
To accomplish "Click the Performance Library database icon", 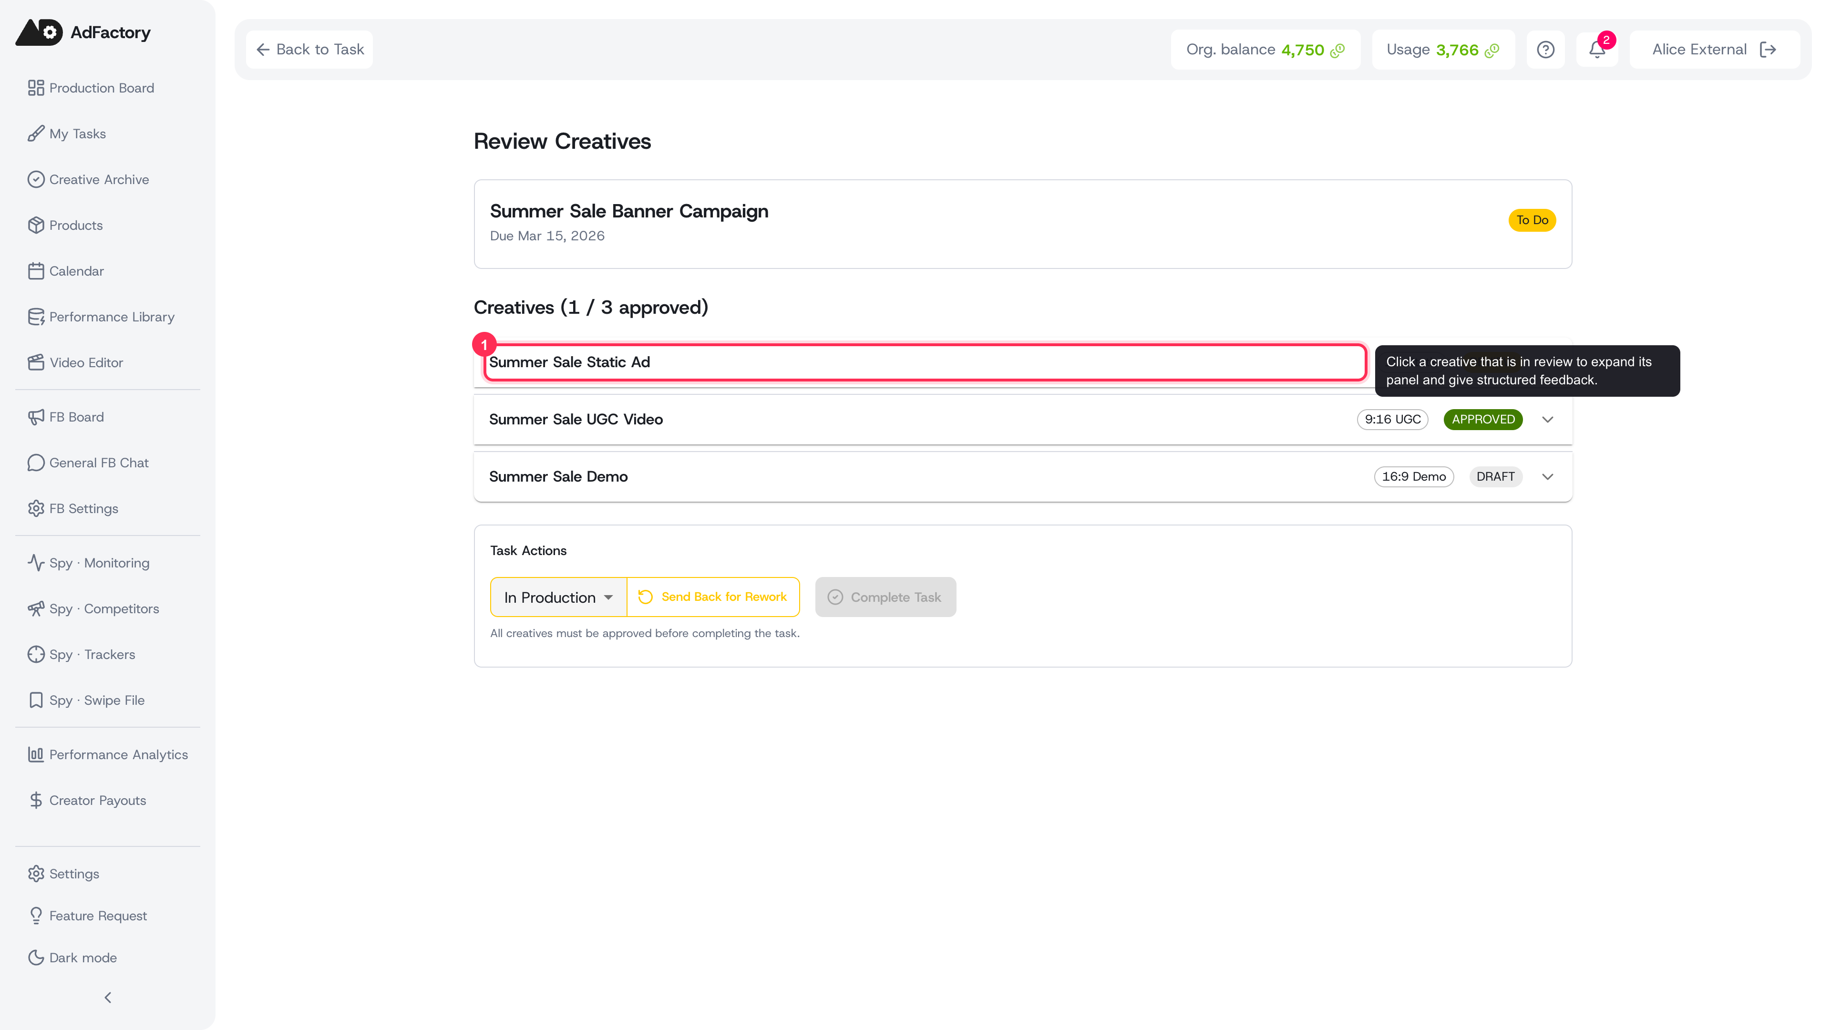I will (36, 317).
